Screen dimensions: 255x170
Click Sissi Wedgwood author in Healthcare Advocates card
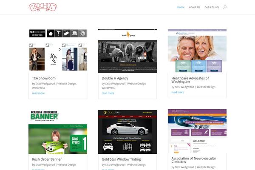coord(184,87)
